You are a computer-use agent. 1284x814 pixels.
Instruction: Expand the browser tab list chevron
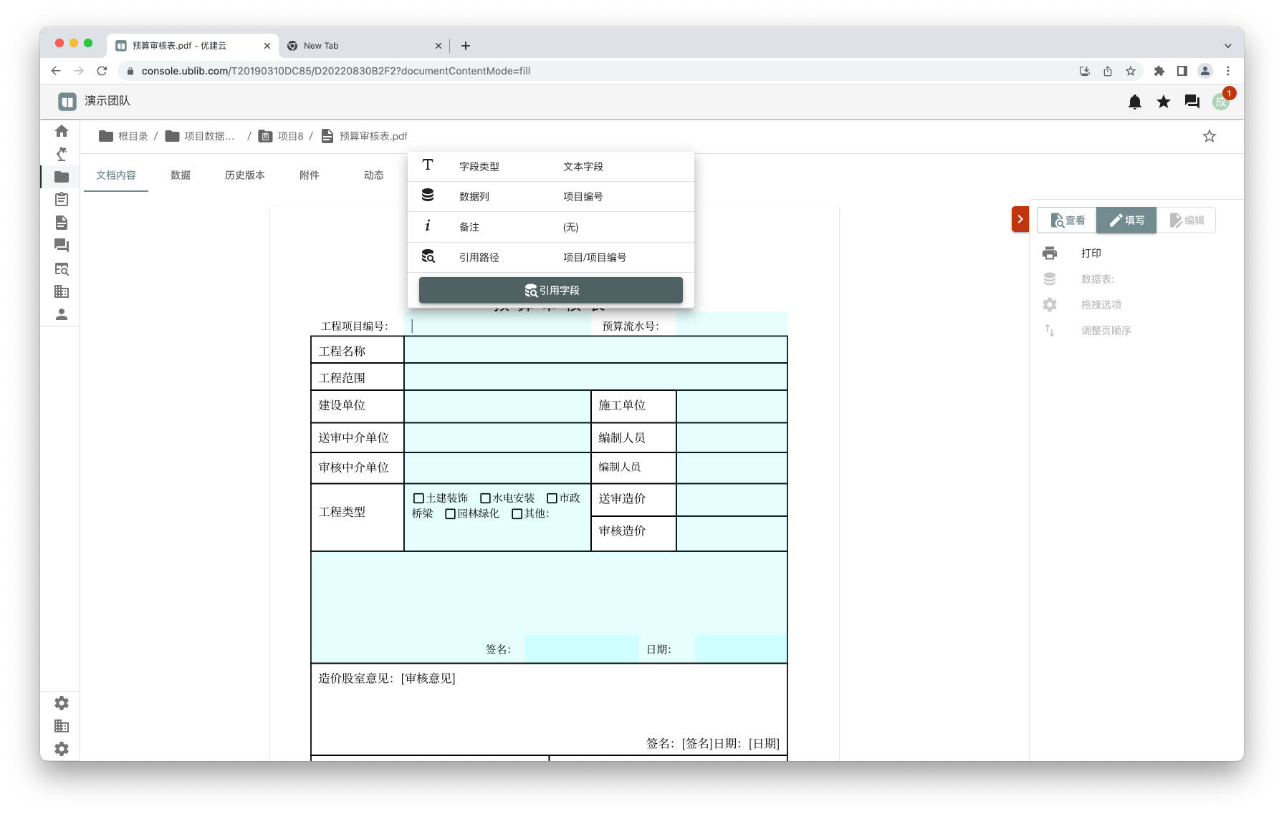point(1227,46)
